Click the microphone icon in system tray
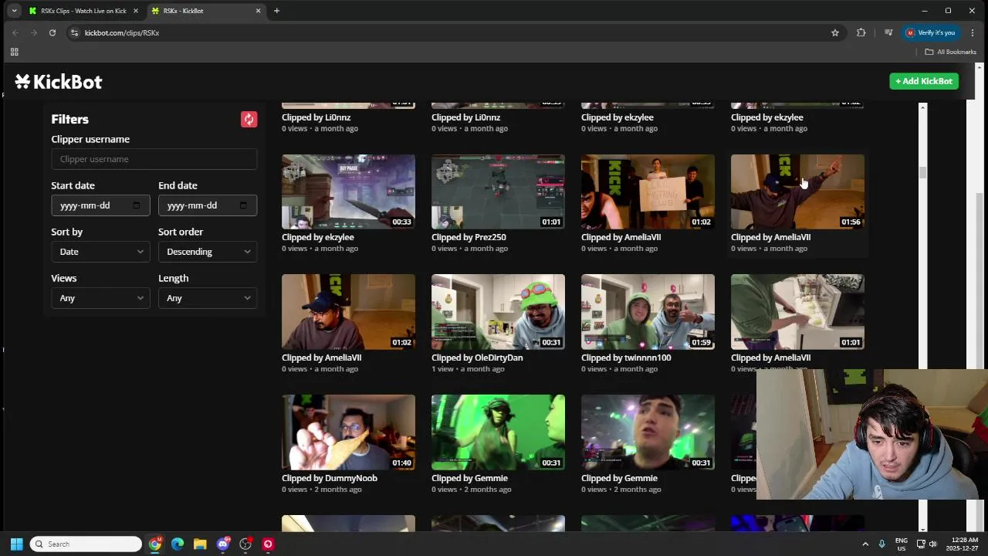 [881, 544]
